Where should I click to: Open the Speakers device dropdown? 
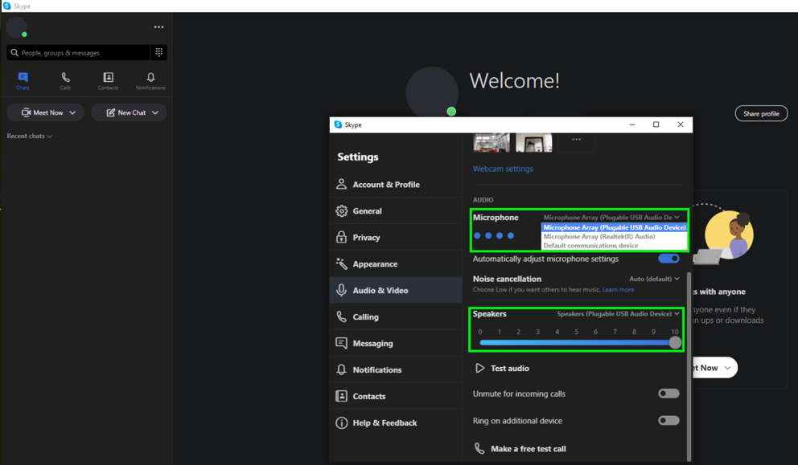pos(618,314)
